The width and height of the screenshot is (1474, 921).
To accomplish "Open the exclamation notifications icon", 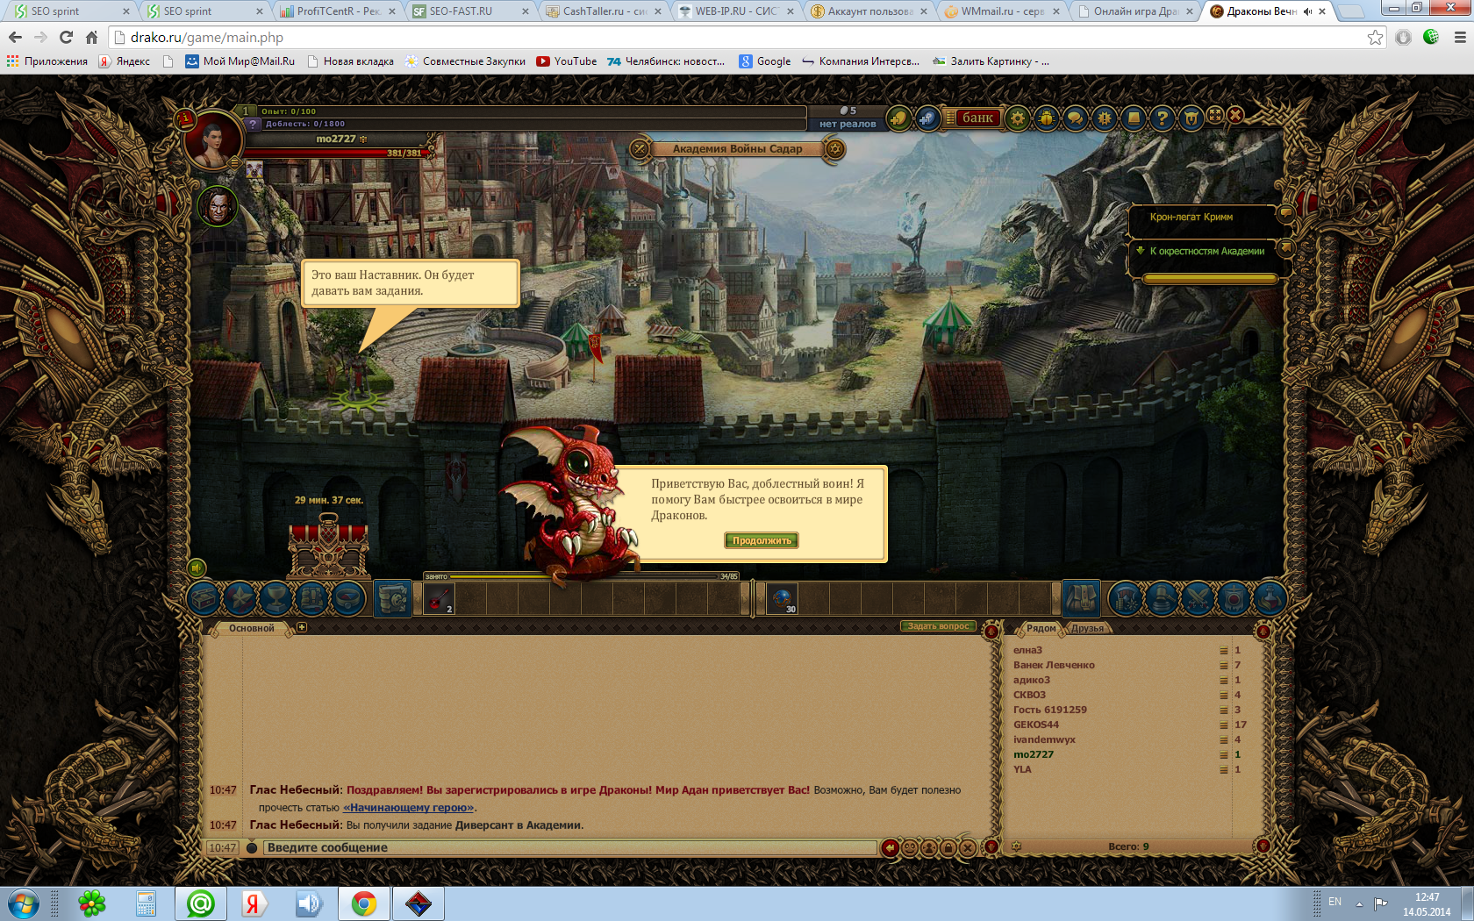I will (x=1105, y=118).
